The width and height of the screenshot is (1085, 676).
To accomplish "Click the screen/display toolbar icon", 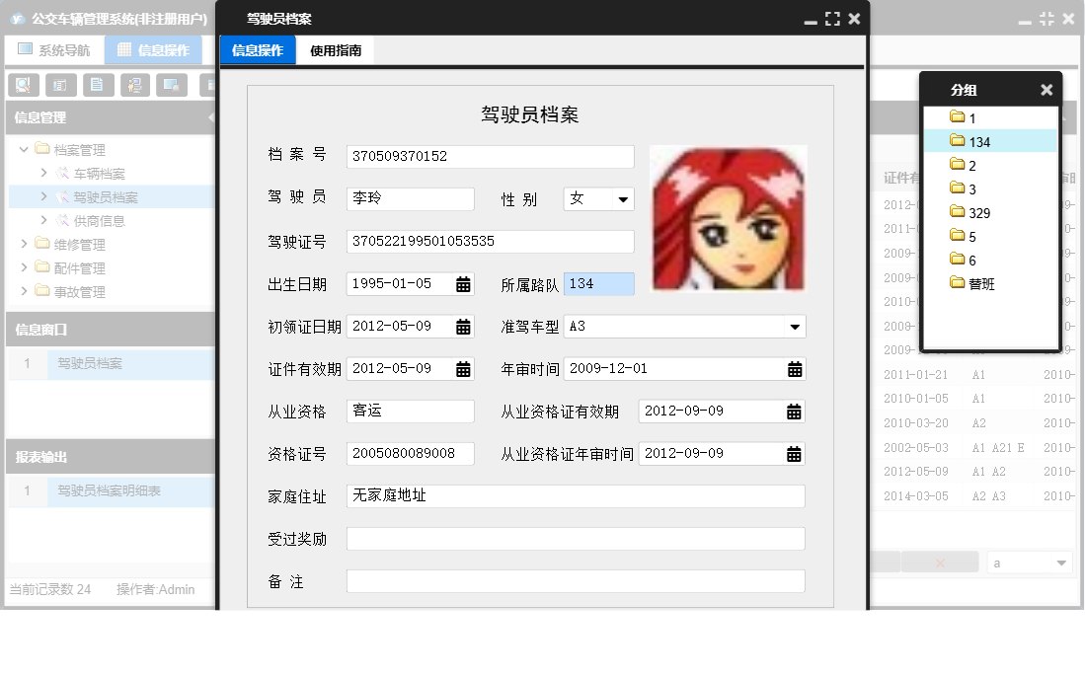I will pos(171,85).
